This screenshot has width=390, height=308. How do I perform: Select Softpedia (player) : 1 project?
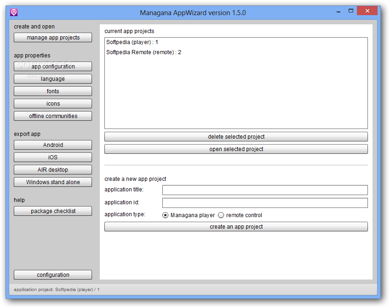236,42
